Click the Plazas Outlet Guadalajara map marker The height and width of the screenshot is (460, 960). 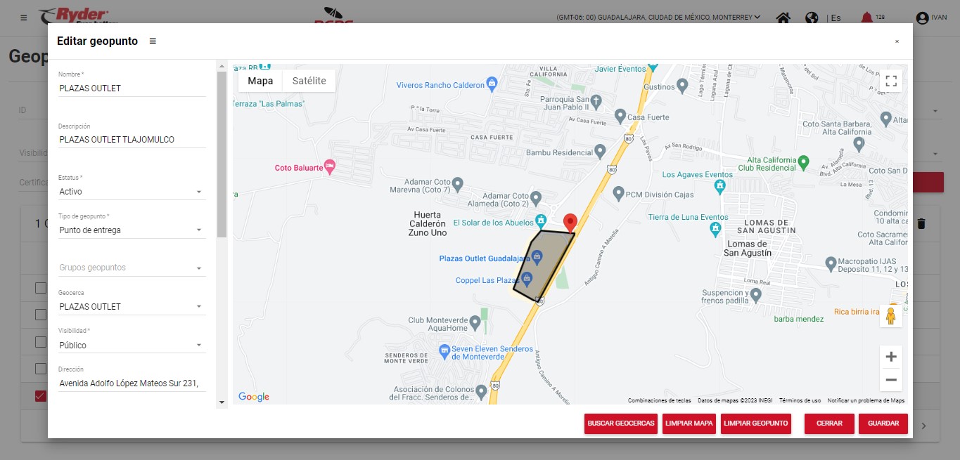(537, 258)
